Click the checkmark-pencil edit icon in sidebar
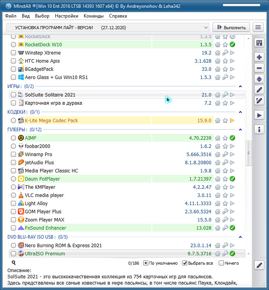269x290 pixels. (x=259, y=100)
